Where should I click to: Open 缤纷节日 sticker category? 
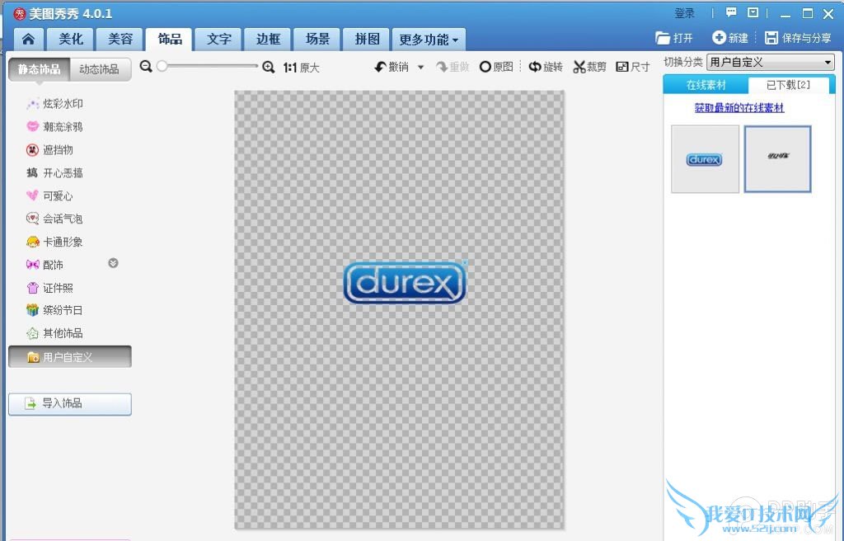pos(55,310)
